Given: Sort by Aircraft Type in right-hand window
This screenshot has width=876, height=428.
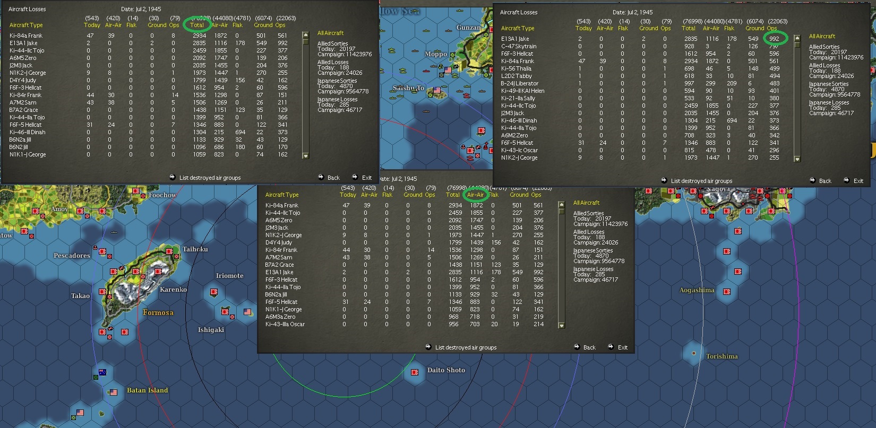Looking at the screenshot, I should tap(518, 28).
